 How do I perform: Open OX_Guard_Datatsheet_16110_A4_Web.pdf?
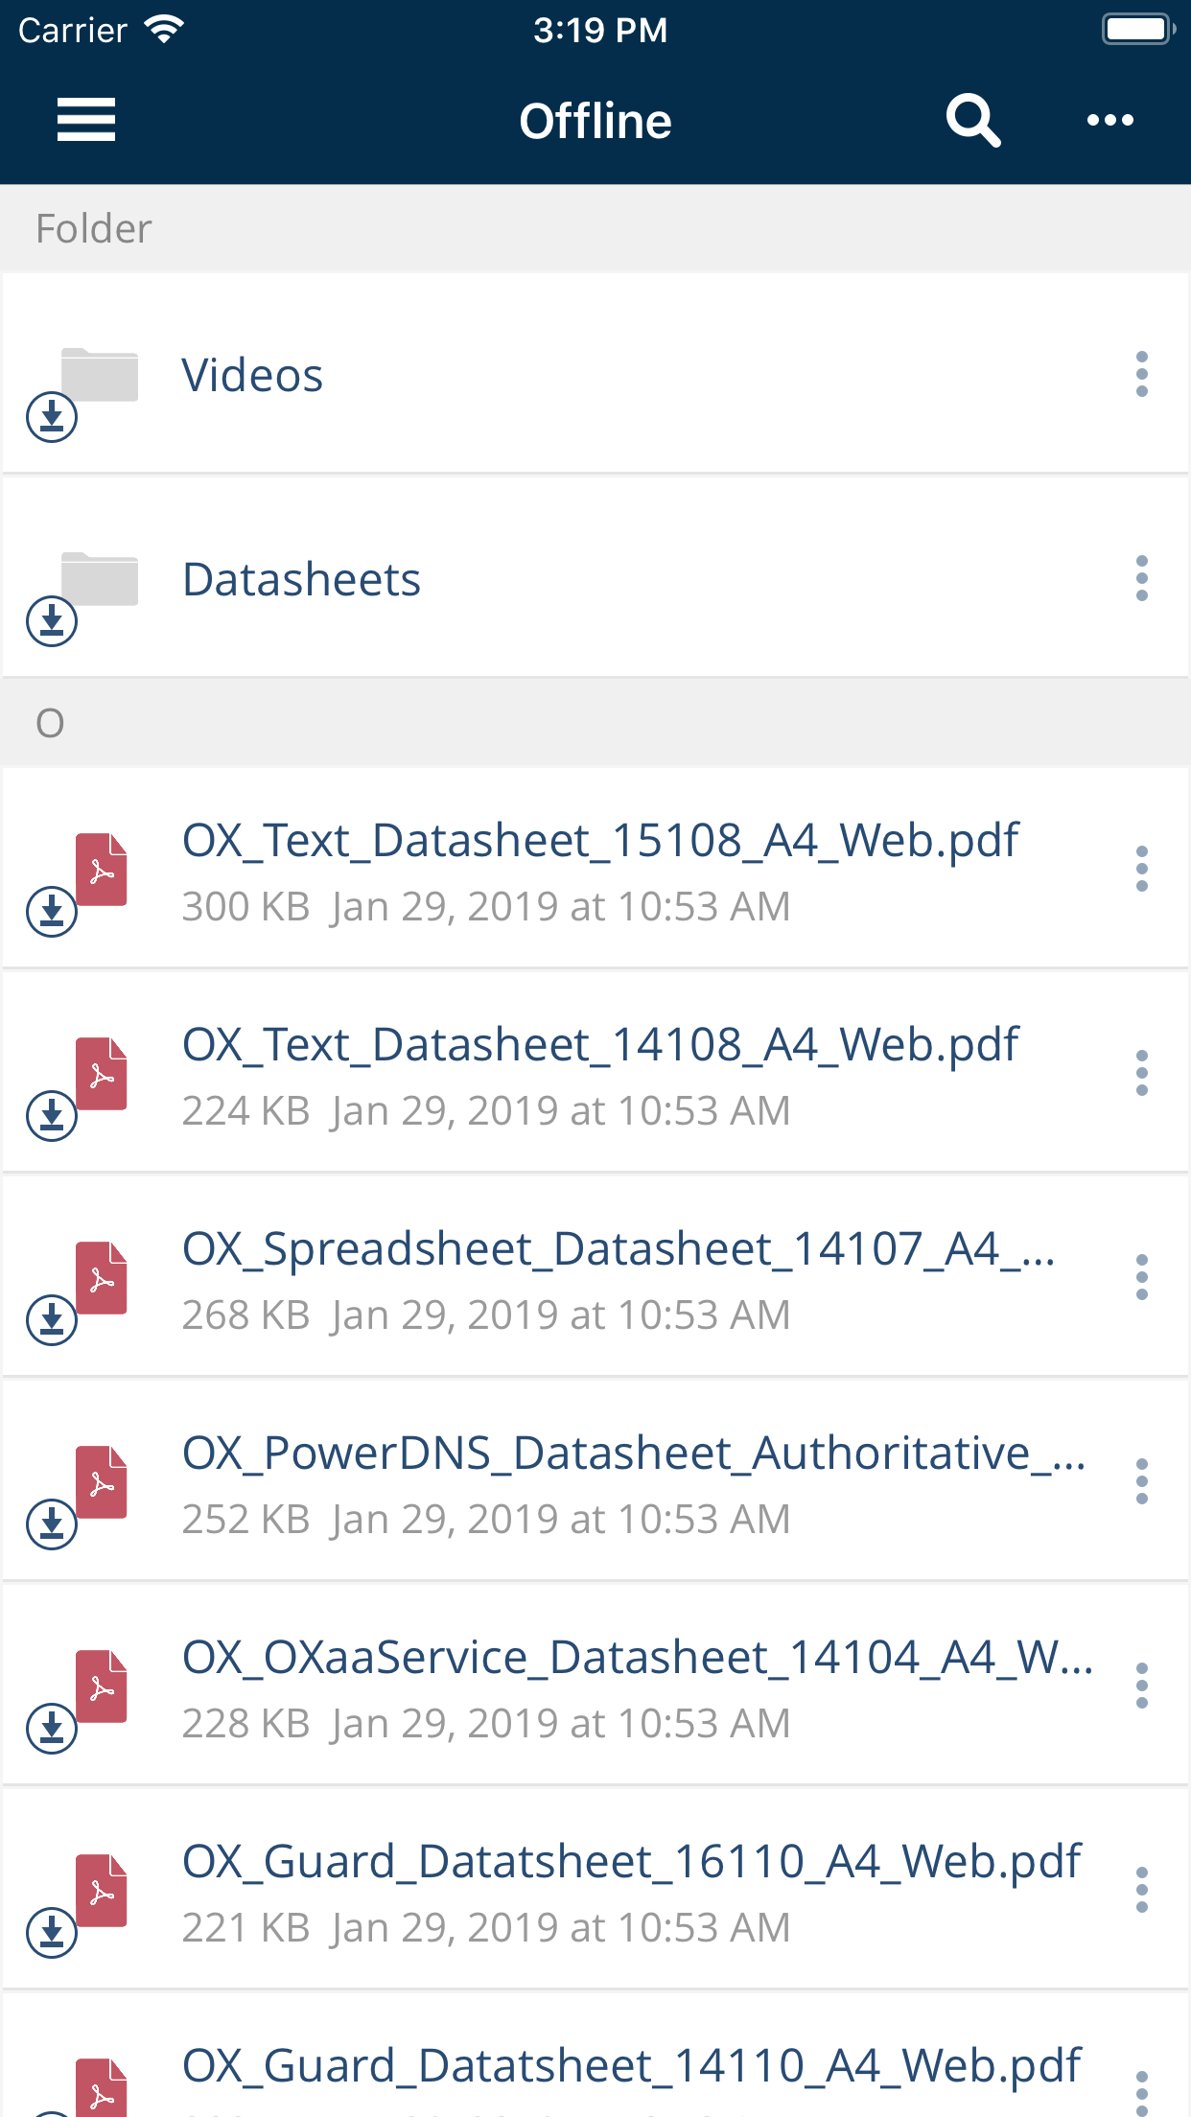coord(631,1862)
